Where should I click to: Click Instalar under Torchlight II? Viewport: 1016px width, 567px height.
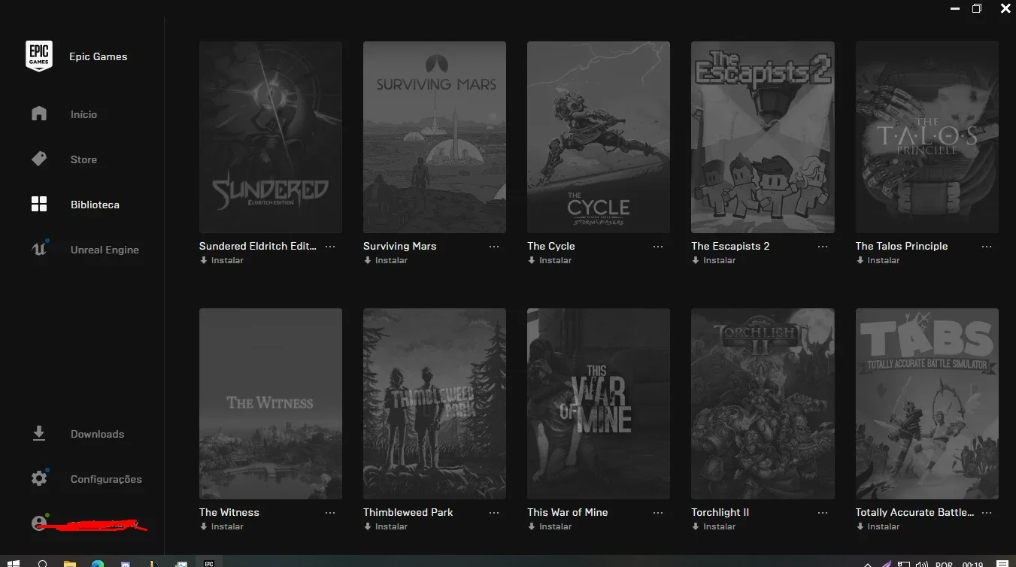pos(714,526)
